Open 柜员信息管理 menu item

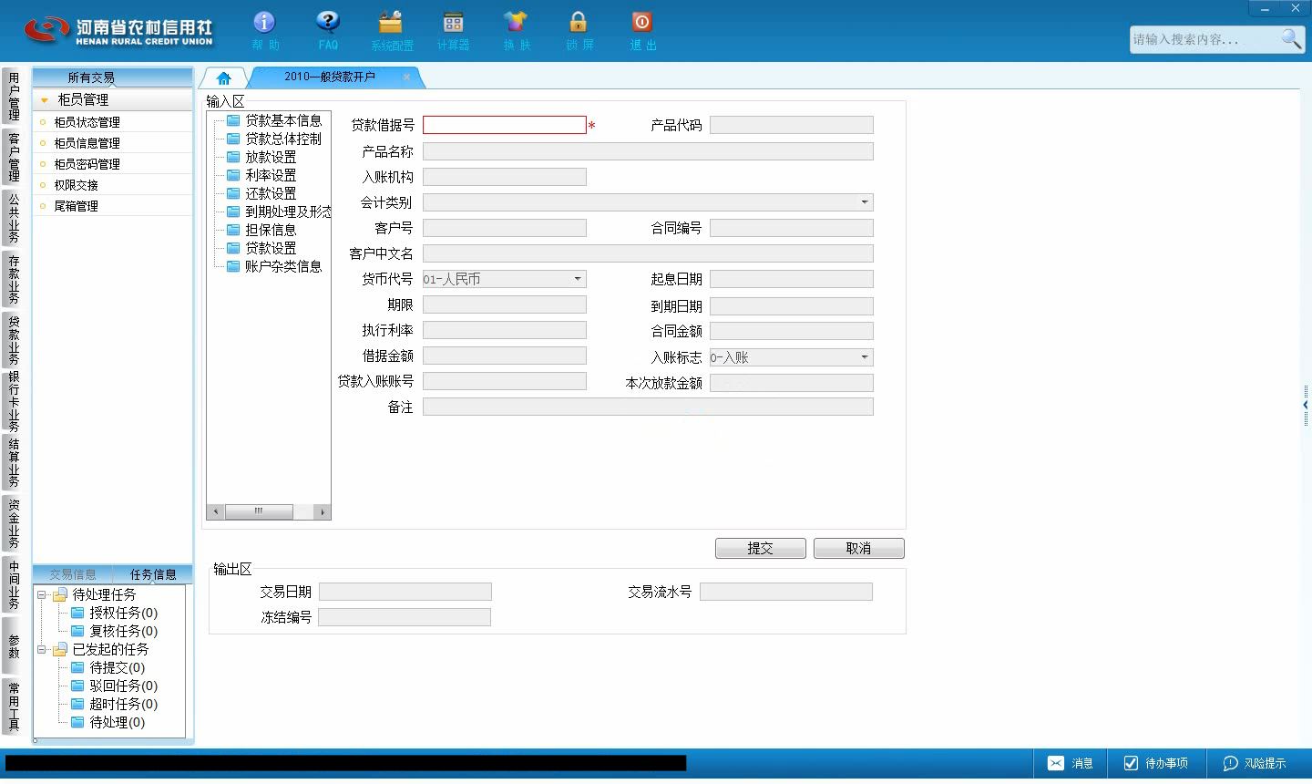point(87,143)
